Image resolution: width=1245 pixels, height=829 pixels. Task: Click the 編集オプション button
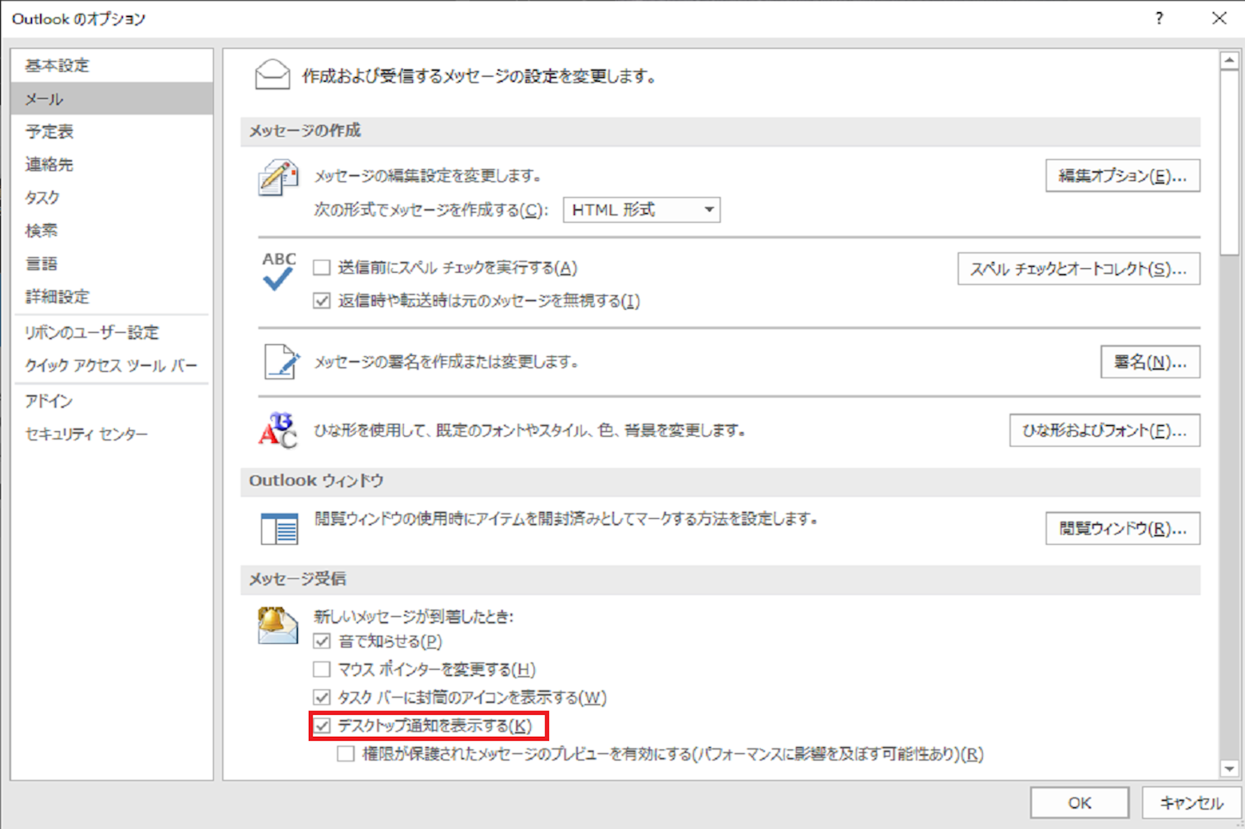coord(1122,176)
